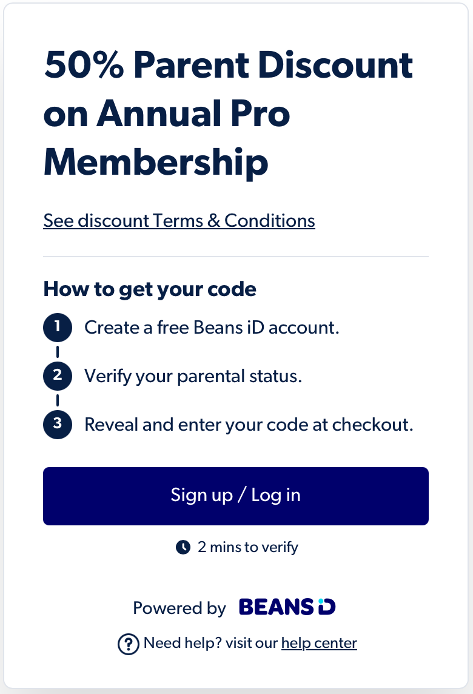Click the Beans iD logo

287,607
